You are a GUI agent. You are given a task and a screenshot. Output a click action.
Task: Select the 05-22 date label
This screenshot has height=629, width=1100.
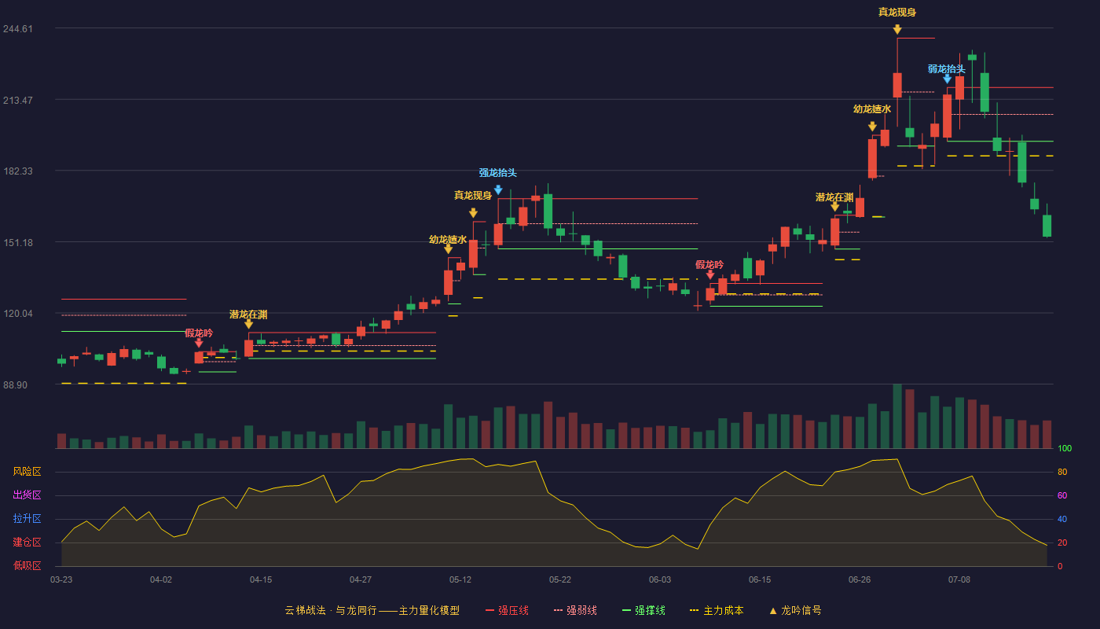[560, 579]
